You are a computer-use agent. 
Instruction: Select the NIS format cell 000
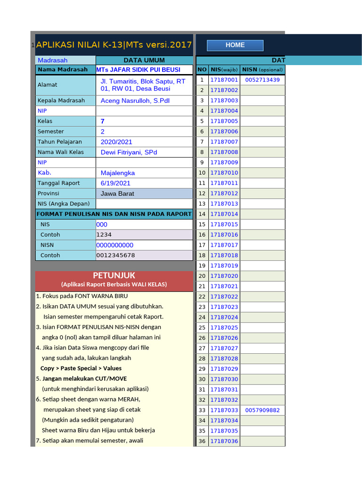(x=144, y=225)
